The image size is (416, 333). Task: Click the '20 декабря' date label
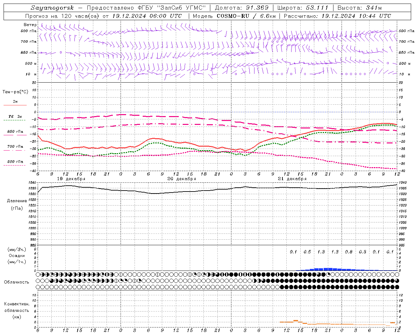click(182, 179)
